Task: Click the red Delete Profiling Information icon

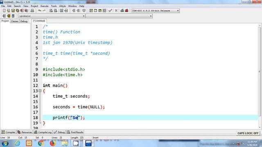Action: [126, 11]
